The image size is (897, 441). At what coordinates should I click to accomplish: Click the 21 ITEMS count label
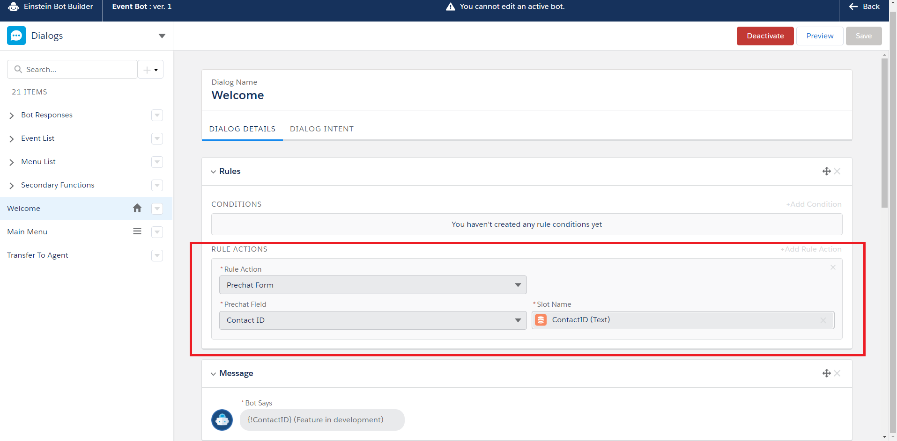point(30,92)
